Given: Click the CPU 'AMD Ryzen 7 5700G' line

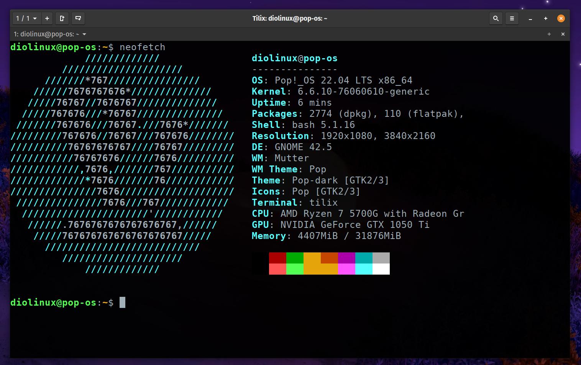Looking at the screenshot, I should [x=358, y=214].
